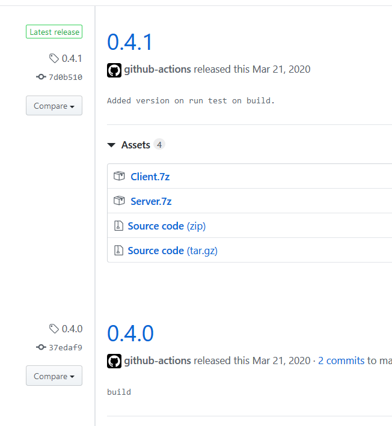Click the Latest release badge
The image size is (392, 426).
click(54, 32)
